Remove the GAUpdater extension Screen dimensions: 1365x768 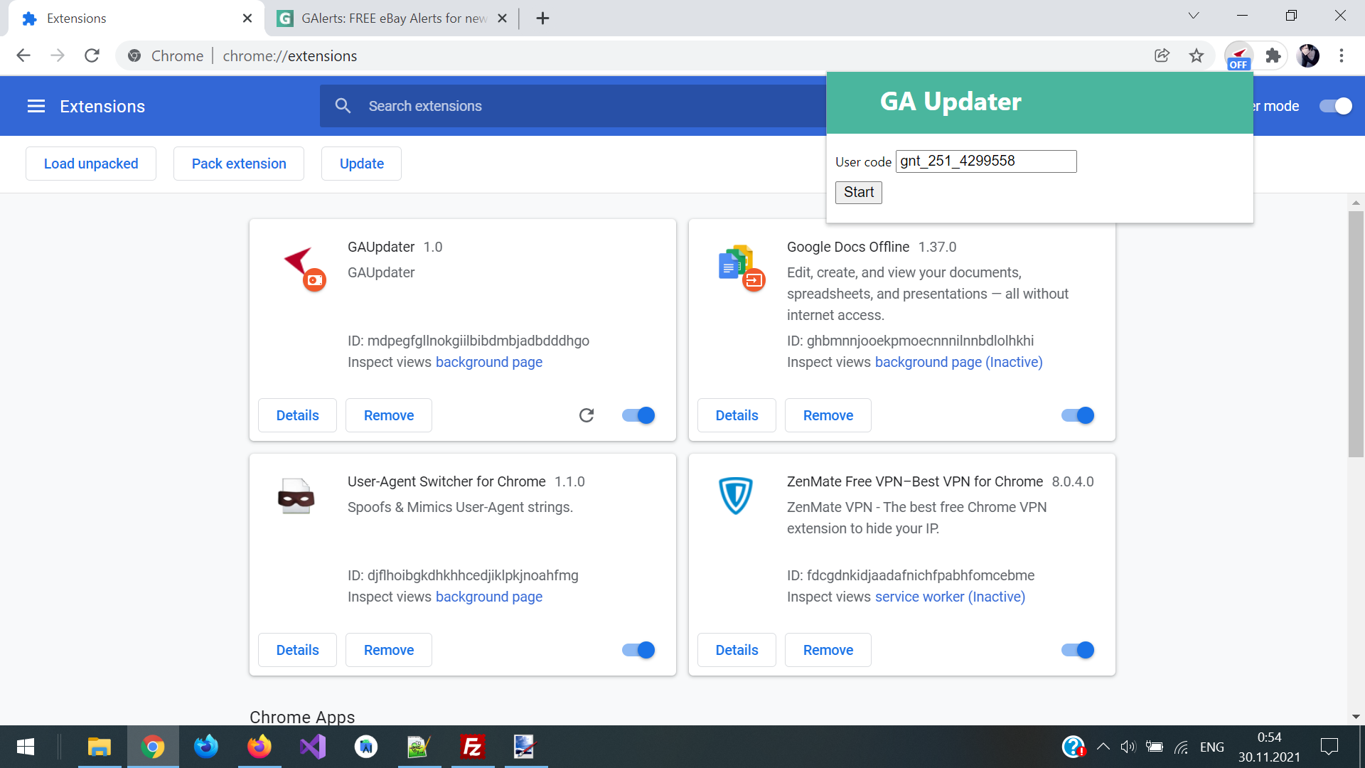click(389, 415)
